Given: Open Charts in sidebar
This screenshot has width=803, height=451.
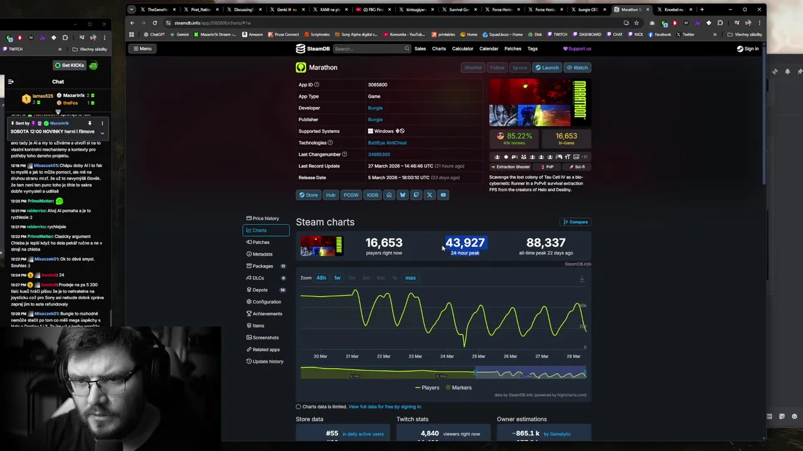Looking at the screenshot, I should point(266,231).
